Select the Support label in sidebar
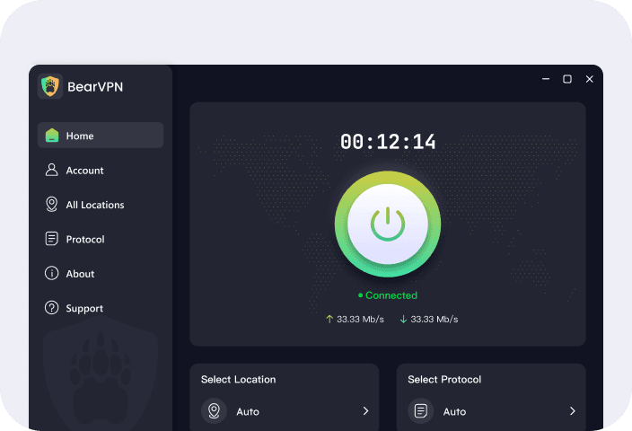 84,308
